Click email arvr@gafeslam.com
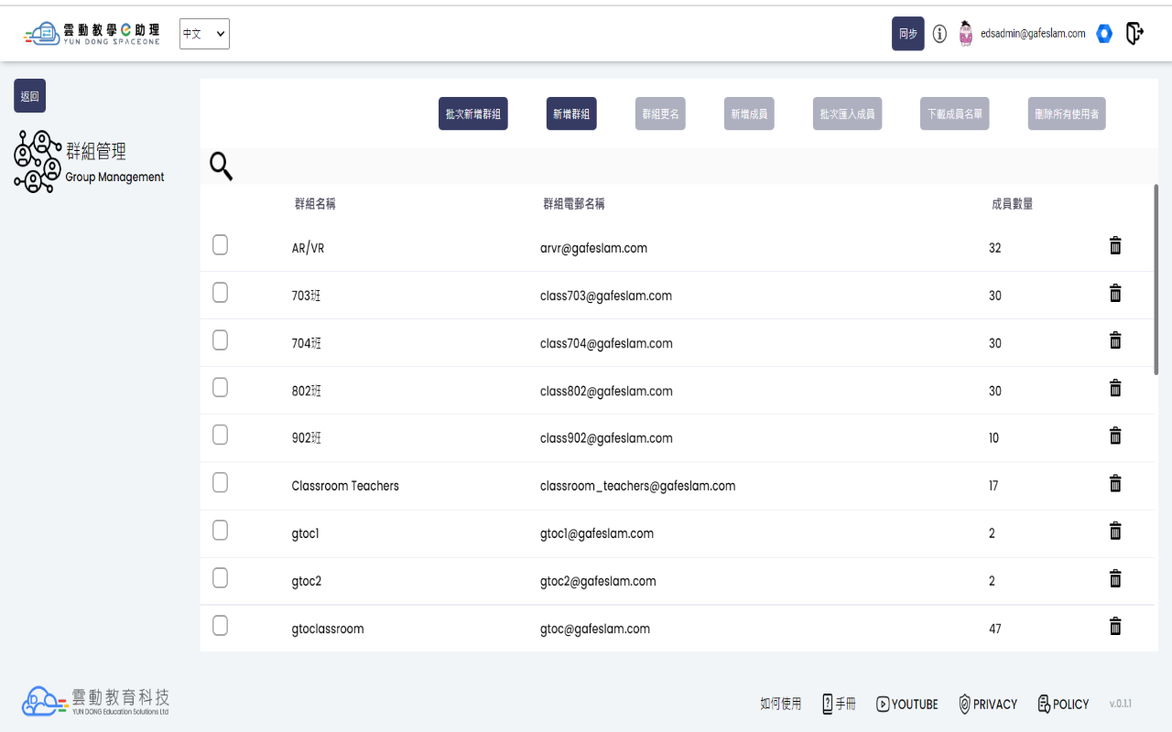The image size is (1172, 732). pyautogui.click(x=593, y=248)
